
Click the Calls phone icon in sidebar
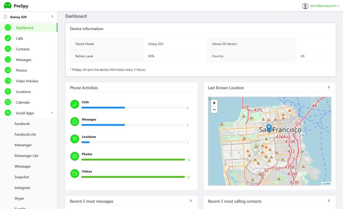tap(8, 38)
